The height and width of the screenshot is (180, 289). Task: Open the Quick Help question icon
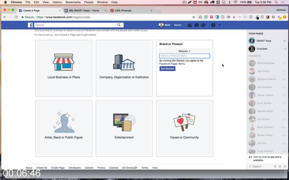pyautogui.click(x=213, y=25)
